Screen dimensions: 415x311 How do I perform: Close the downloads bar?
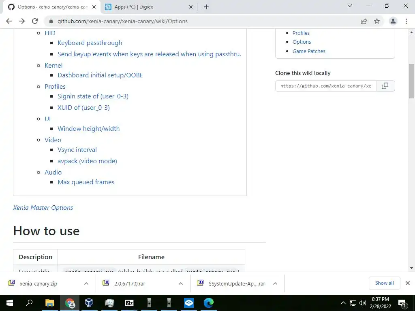408,283
